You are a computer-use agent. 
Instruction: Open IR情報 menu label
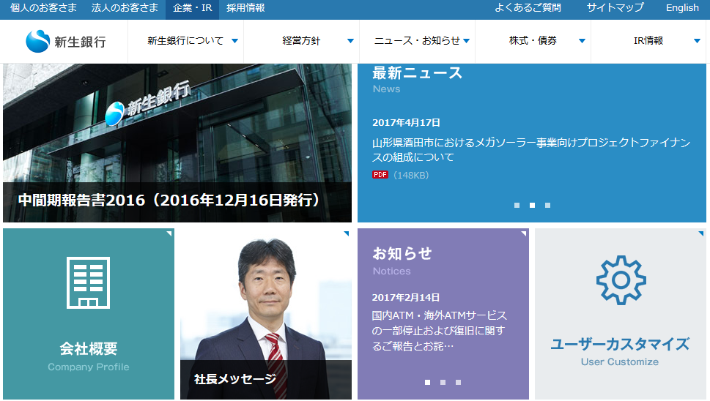click(x=648, y=41)
